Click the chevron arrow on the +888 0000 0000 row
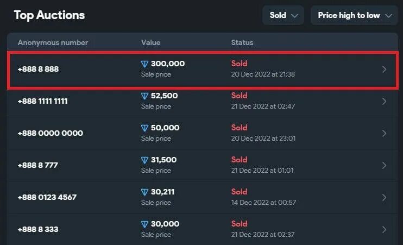This screenshot has width=403, height=245. pos(384,134)
